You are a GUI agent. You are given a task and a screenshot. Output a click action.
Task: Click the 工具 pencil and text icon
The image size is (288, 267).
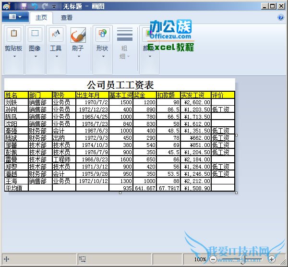(x=56, y=34)
